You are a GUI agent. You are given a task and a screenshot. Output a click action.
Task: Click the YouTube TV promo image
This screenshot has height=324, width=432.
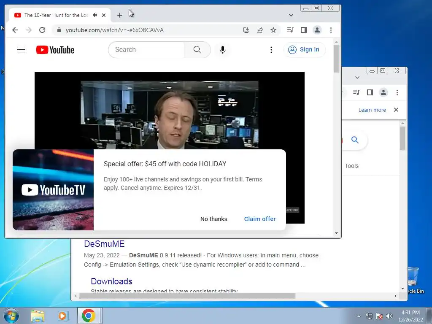53,190
